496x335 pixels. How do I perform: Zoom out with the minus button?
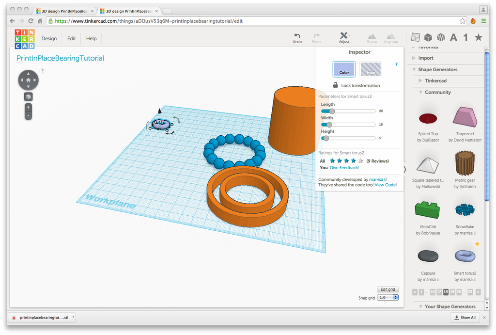pos(28,115)
